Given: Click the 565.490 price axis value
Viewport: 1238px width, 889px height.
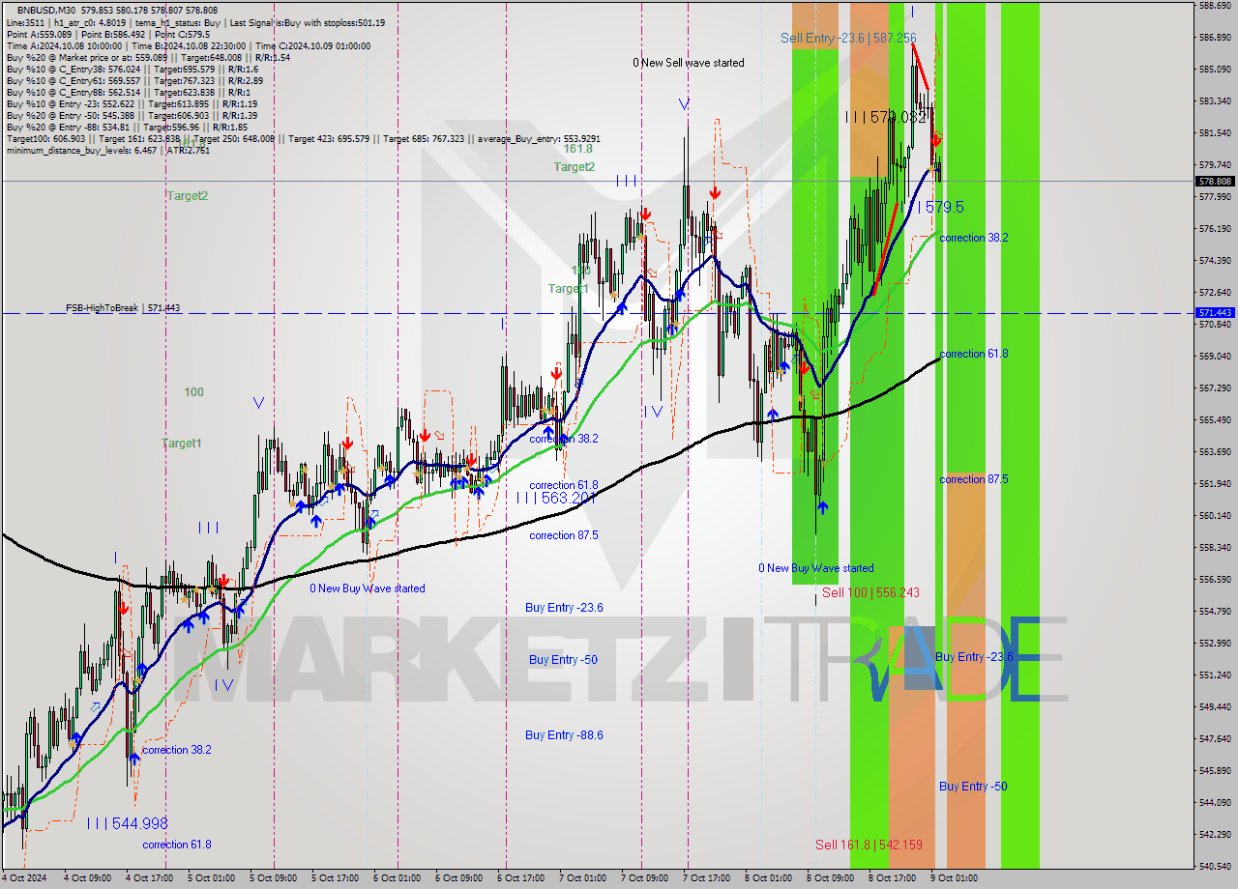Looking at the screenshot, I should [x=1215, y=419].
